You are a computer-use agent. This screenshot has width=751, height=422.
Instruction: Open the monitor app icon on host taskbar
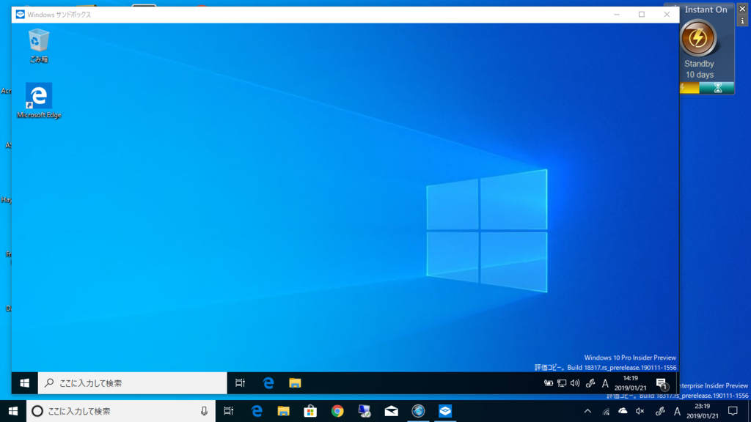point(364,411)
